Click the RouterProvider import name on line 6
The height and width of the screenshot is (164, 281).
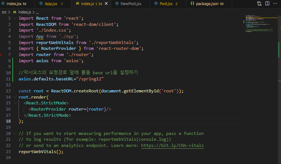(59, 48)
